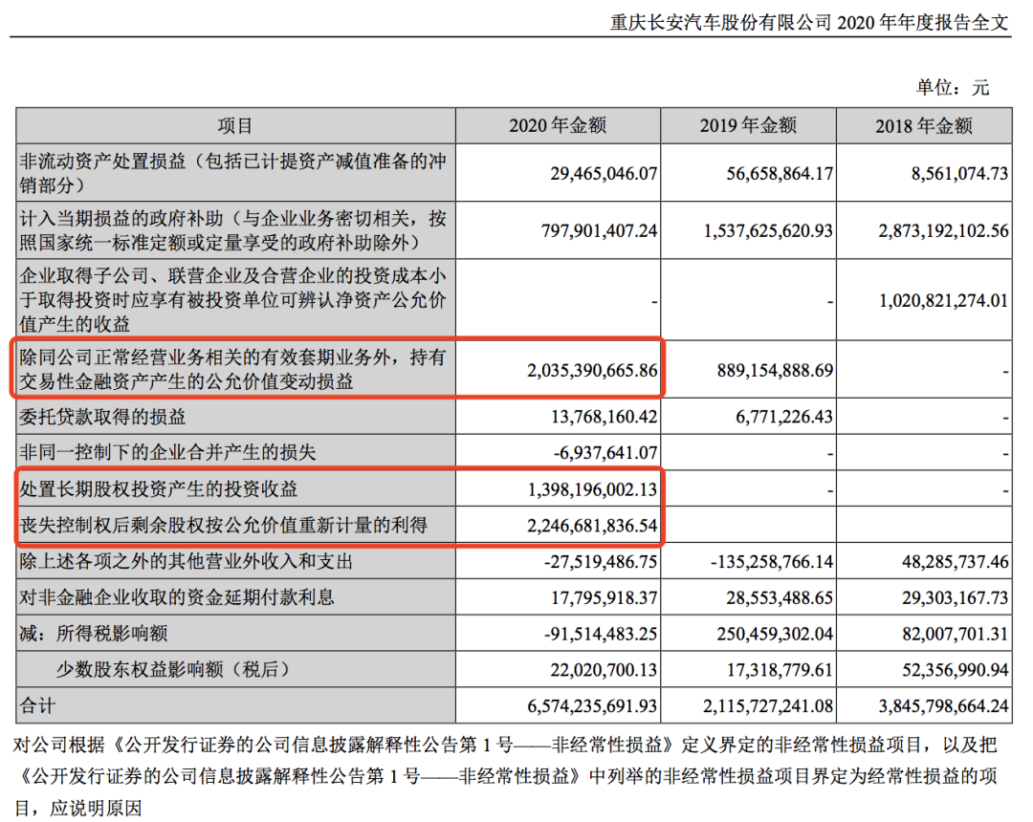Image resolution: width=1033 pixels, height=822 pixels.
Task: Select the header text 重庆长安汽车股份有限公司 2020 年年度报告全文
Action: click(x=809, y=22)
